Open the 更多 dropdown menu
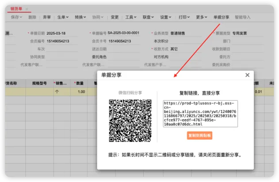Screen dimensions: 279x182 pyautogui.click(x=202, y=17)
